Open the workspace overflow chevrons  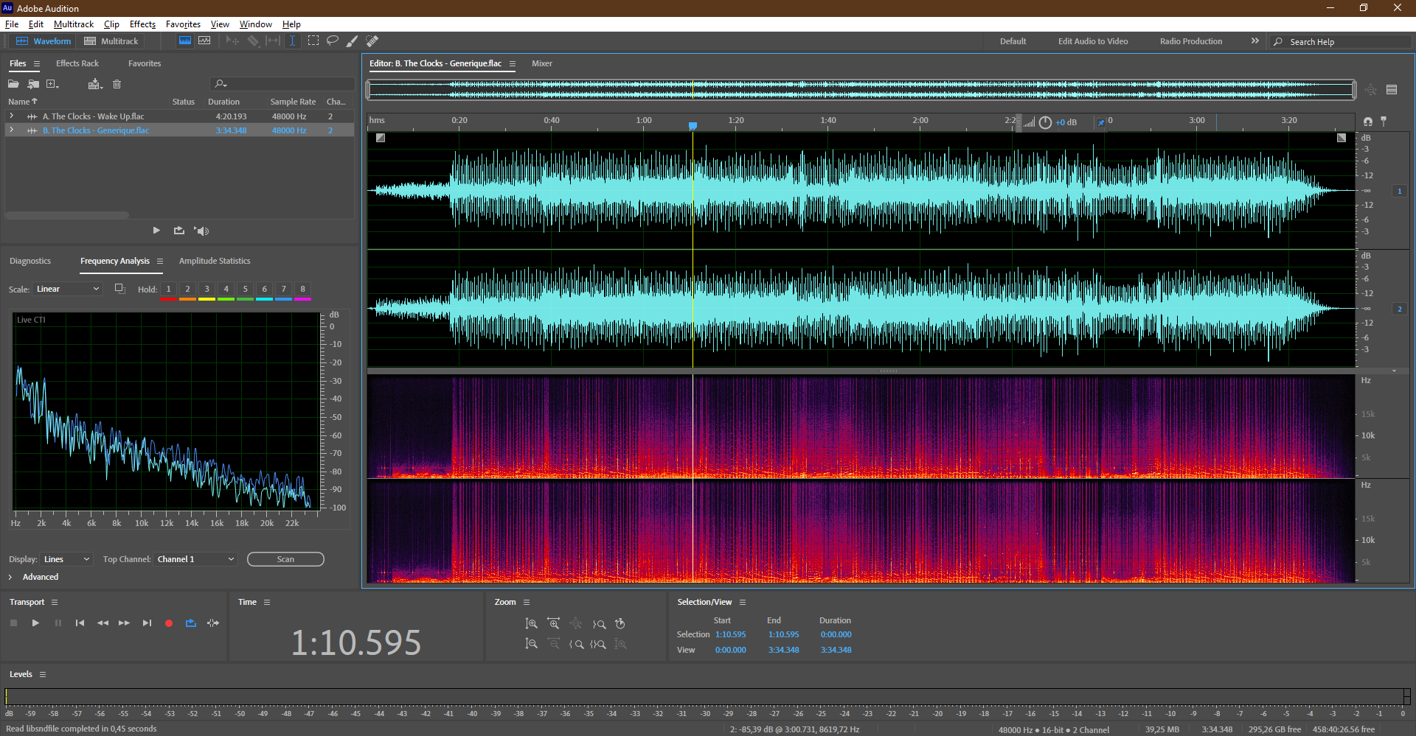[1254, 41]
